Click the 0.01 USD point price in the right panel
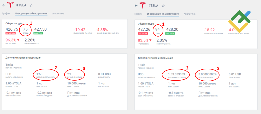 [x=235, y=74]
